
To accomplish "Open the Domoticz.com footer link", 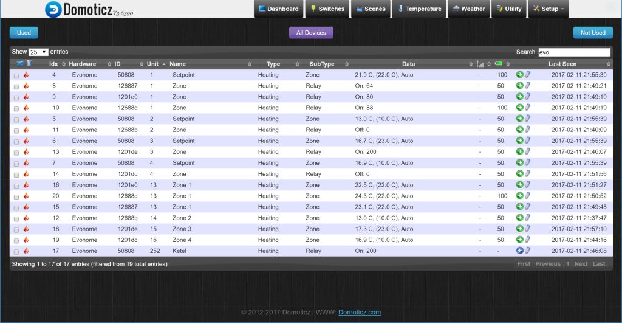I will pos(360,312).
